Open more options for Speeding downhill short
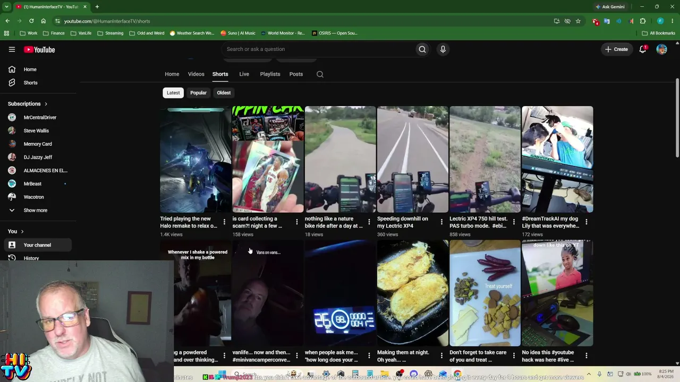The width and height of the screenshot is (680, 382). pos(441,222)
